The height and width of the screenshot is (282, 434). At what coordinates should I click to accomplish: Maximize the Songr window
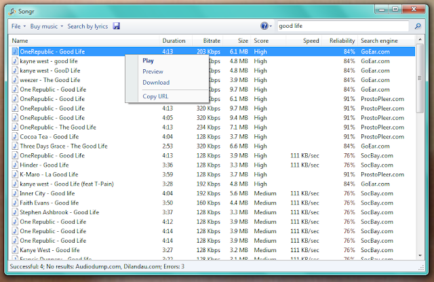coord(395,9)
